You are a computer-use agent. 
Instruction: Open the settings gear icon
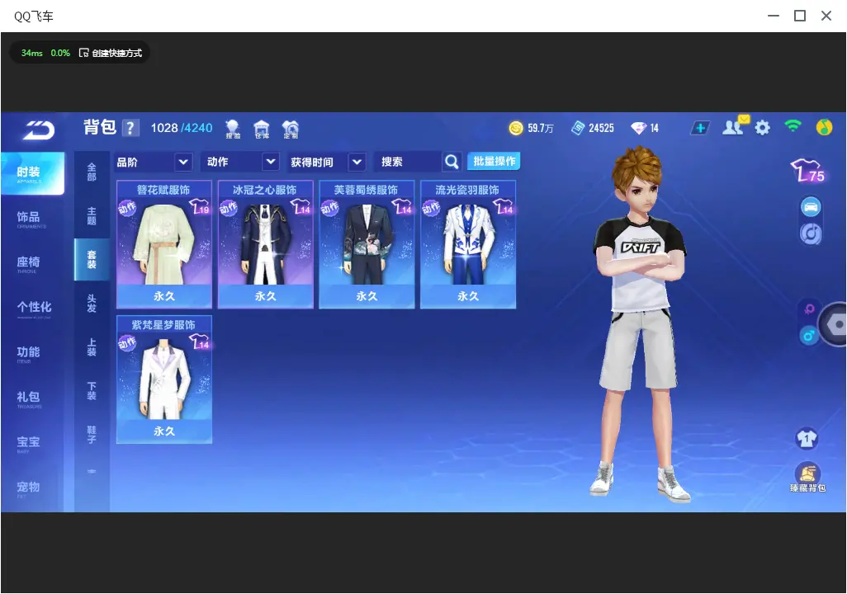pyautogui.click(x=762, y=128)
